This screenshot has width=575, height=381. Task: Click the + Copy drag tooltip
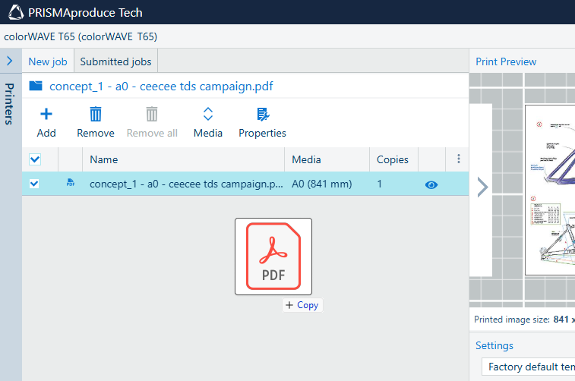(x=302, y=305)
